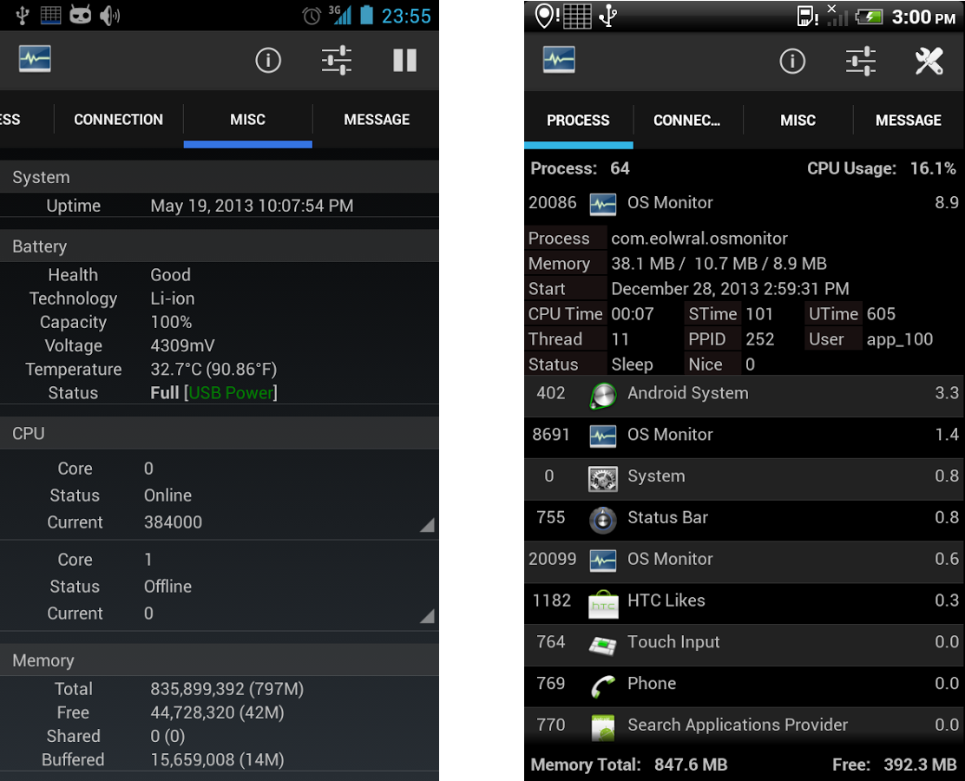Switch to CONNEC... tab in the right phone
965x781 pixels.
(687, 120)
